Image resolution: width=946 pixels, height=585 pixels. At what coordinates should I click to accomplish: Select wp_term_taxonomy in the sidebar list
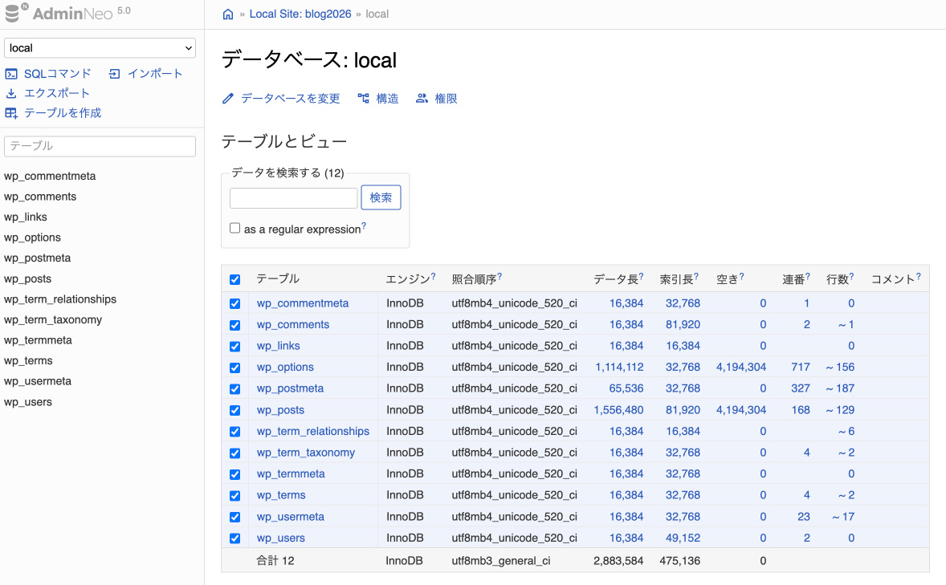coord(53,319)
